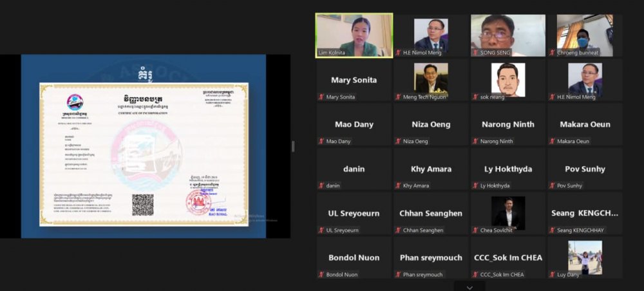The width and height of the screenshot is (644, 291).
Task: Click the CCC_Sok Im CHEA participant tile
Action: pyautogui.click(x=507, y=258)
